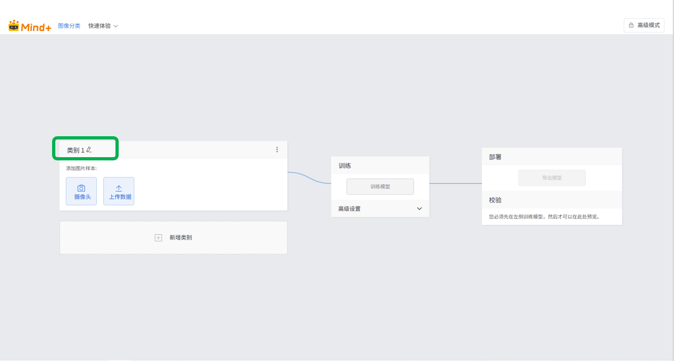Click the 校验 preview hint text

[544, 217]
